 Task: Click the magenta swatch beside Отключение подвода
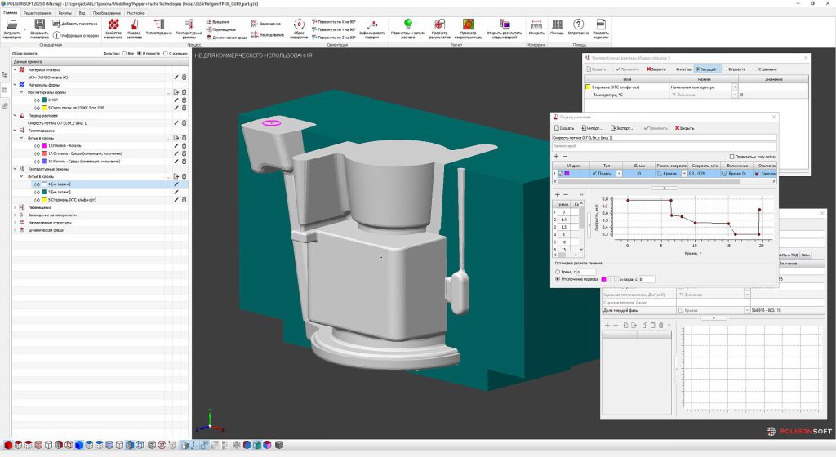coord(604,279)
